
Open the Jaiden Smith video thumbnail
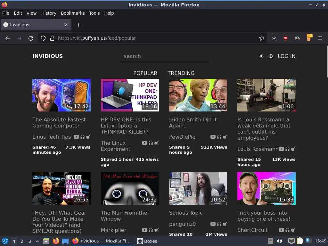click(x=198, y=95)
